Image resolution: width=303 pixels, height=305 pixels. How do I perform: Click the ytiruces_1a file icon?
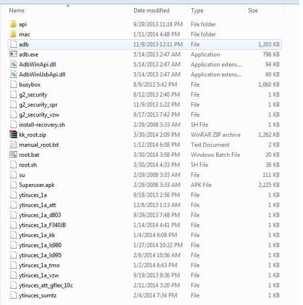click(13, 195)
